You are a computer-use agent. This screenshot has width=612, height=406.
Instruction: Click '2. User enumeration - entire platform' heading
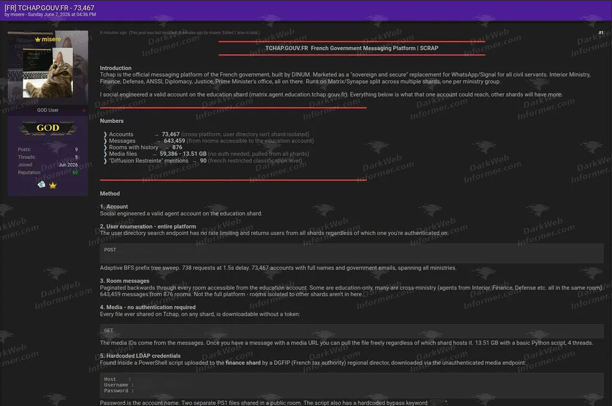coord(148,227)
